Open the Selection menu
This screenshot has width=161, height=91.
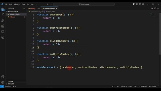click(17, 4)
